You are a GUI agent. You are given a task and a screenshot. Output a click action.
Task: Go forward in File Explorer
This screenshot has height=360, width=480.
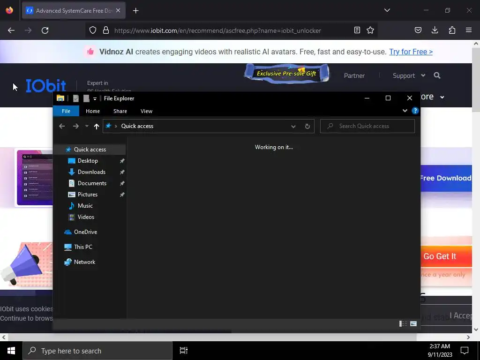[75, 126]
